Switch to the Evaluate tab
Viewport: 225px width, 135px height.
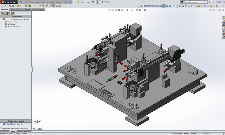pos(28,9)
